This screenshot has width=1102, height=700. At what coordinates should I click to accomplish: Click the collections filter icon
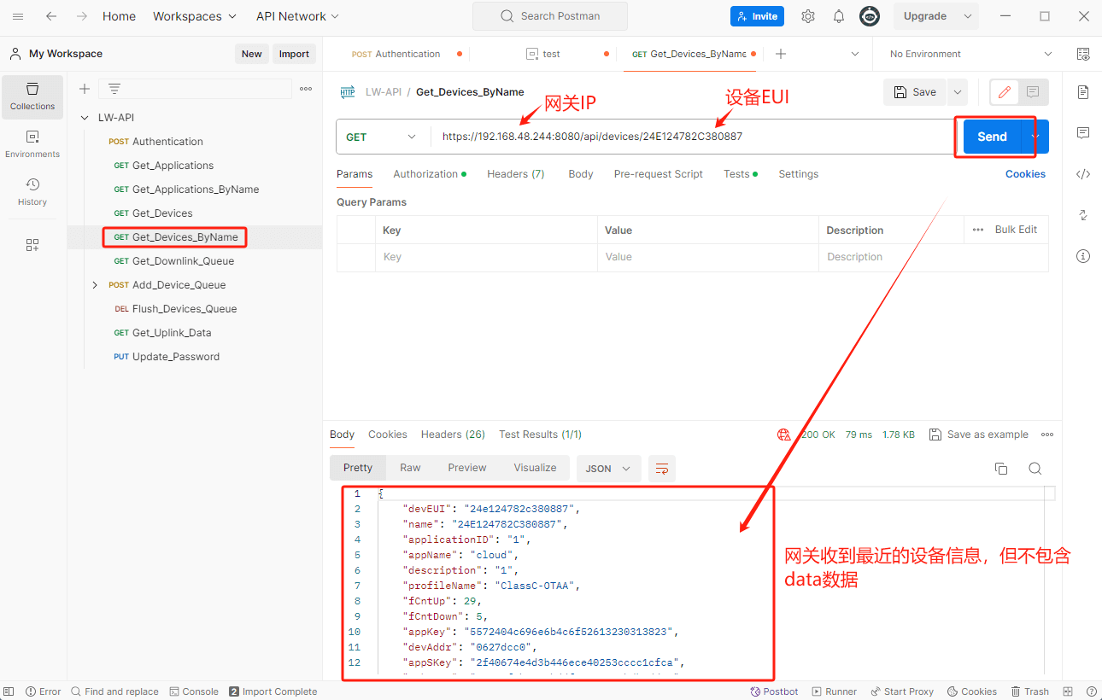114,89
